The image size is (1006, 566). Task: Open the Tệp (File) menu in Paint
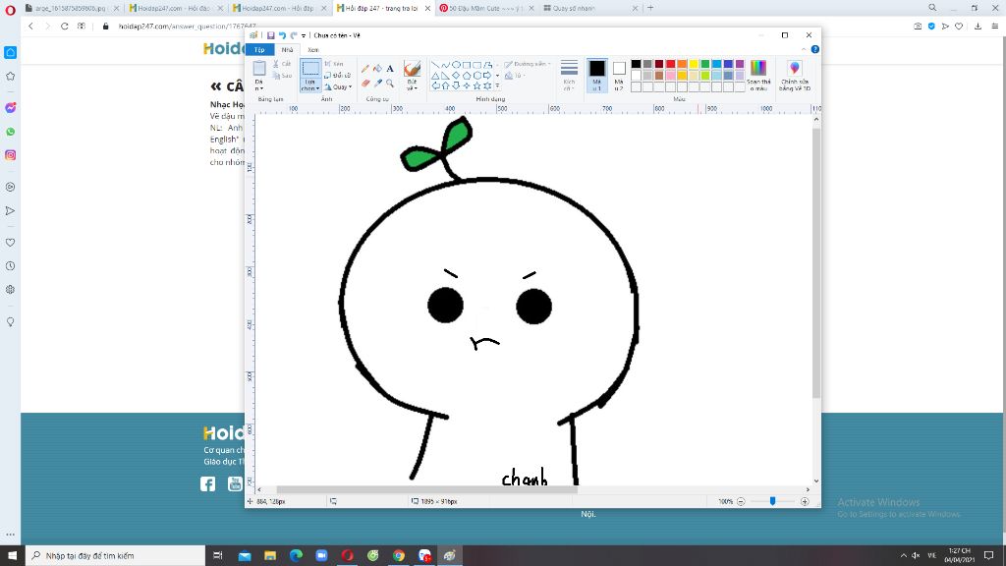(x=259, y=49)
